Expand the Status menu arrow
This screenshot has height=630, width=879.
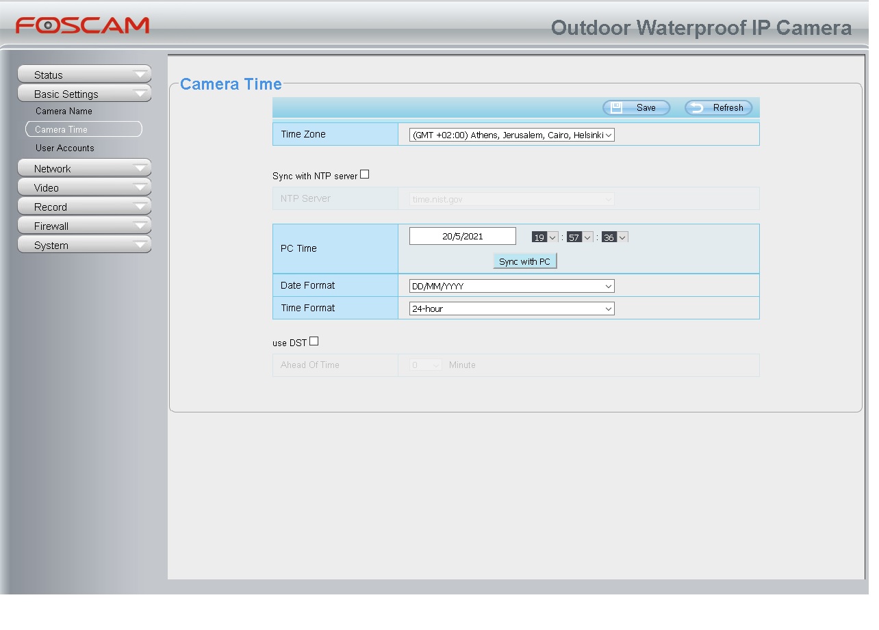(140, 75)
